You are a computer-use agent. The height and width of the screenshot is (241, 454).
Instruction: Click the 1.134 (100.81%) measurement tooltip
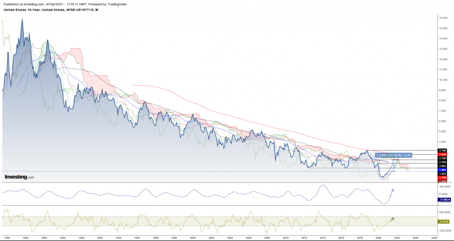coord(393,155)
